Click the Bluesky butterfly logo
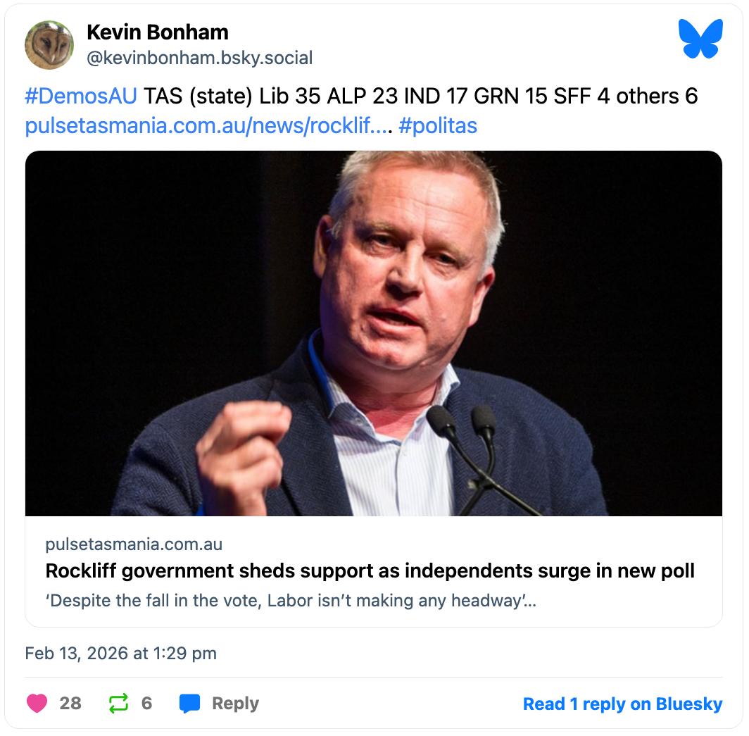Viewport: 749px width, 736px height. (x=700, y=39)
